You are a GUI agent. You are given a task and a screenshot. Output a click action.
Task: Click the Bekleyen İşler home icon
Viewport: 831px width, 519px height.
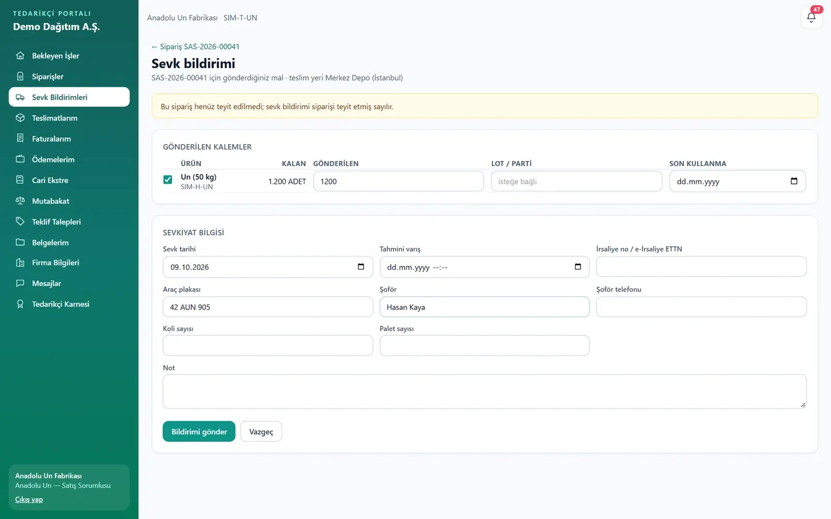(20, 55)
